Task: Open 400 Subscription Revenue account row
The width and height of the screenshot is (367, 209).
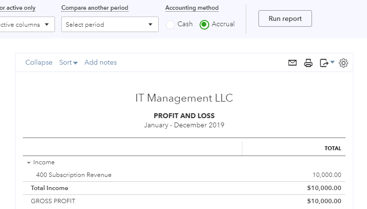Action: 73,175
